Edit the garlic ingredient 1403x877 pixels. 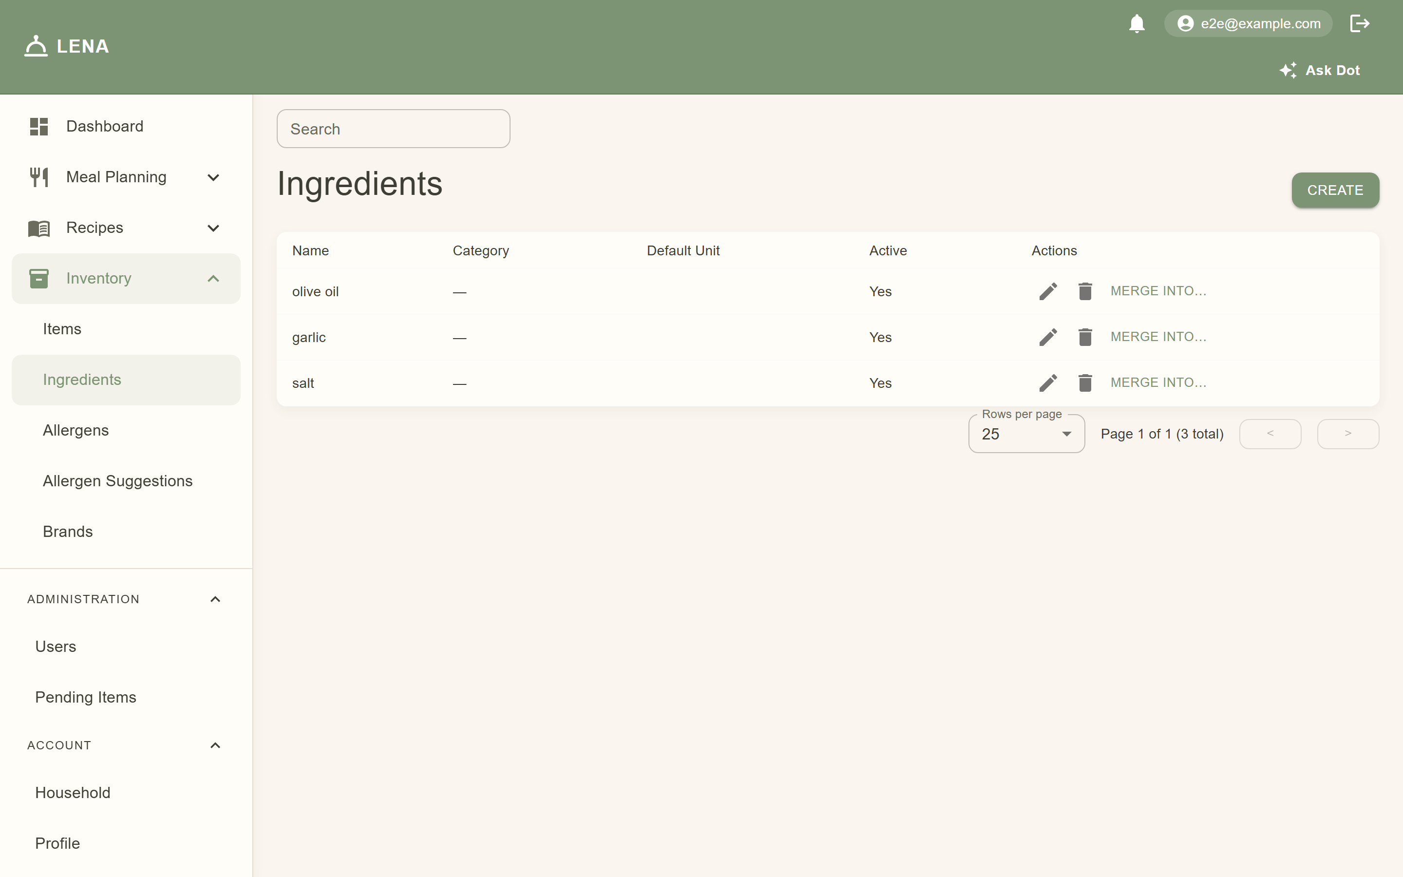pos(1047,337)
